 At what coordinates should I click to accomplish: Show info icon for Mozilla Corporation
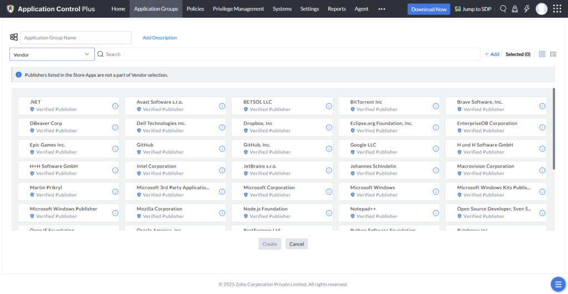coord(222,213)
